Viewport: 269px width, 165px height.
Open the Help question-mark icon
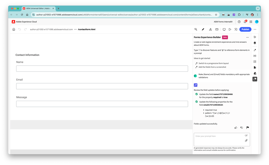tap(239, 22)
